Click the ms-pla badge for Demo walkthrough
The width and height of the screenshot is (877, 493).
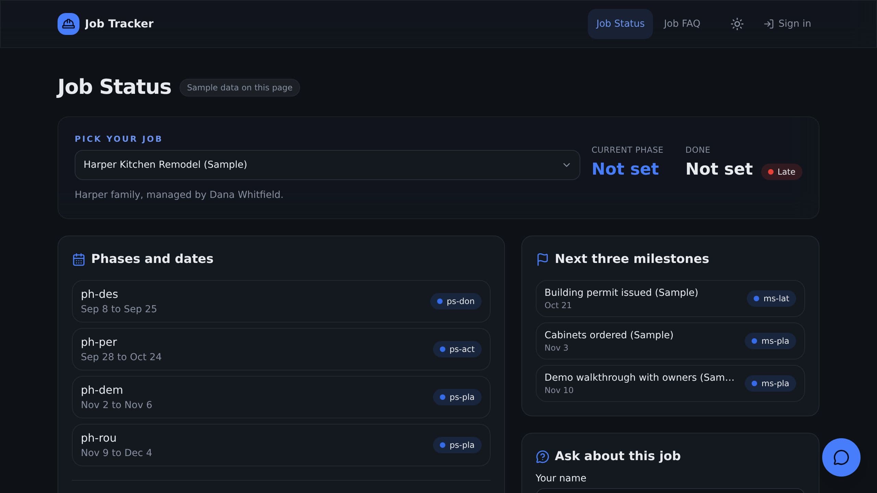pos(770,383)
